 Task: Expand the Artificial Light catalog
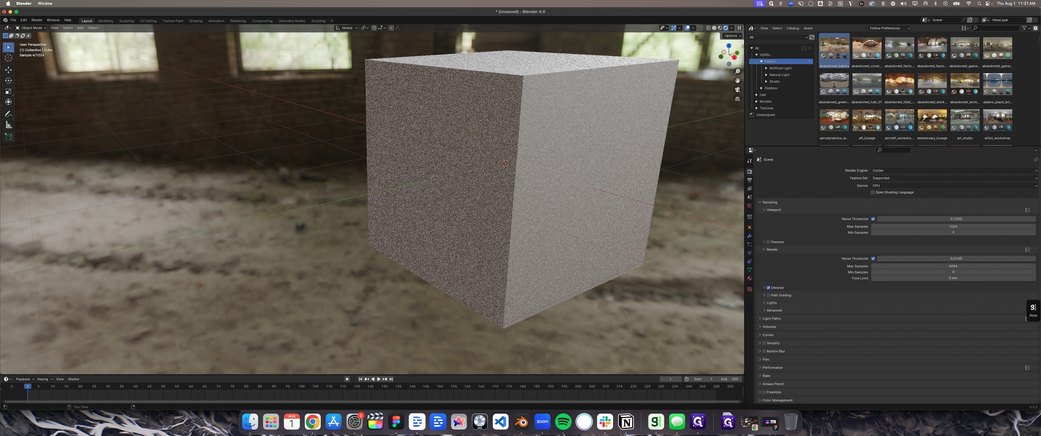tap(780, 68)
